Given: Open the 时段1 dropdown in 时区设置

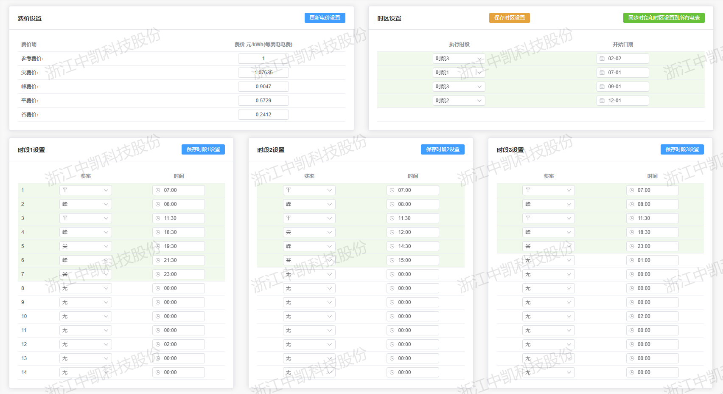Looking at the screenshot, I should [x=459, y=73].
